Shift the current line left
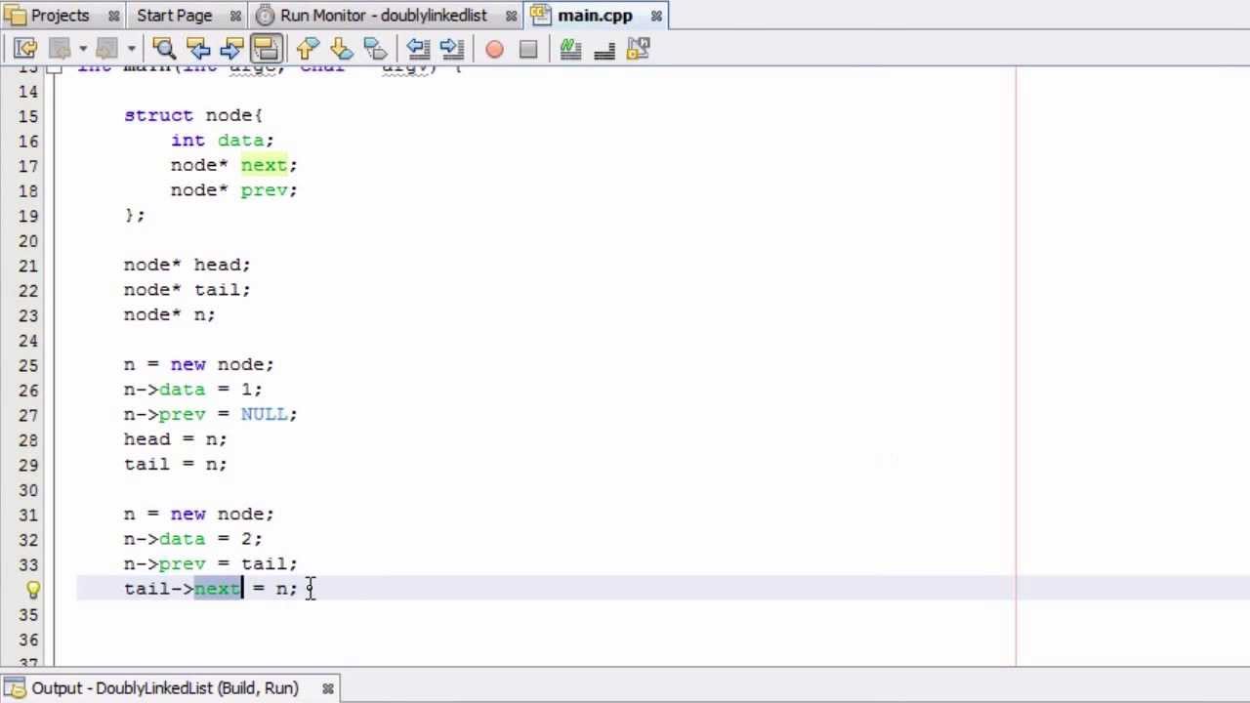1250x703 pixels. point(418,48)
